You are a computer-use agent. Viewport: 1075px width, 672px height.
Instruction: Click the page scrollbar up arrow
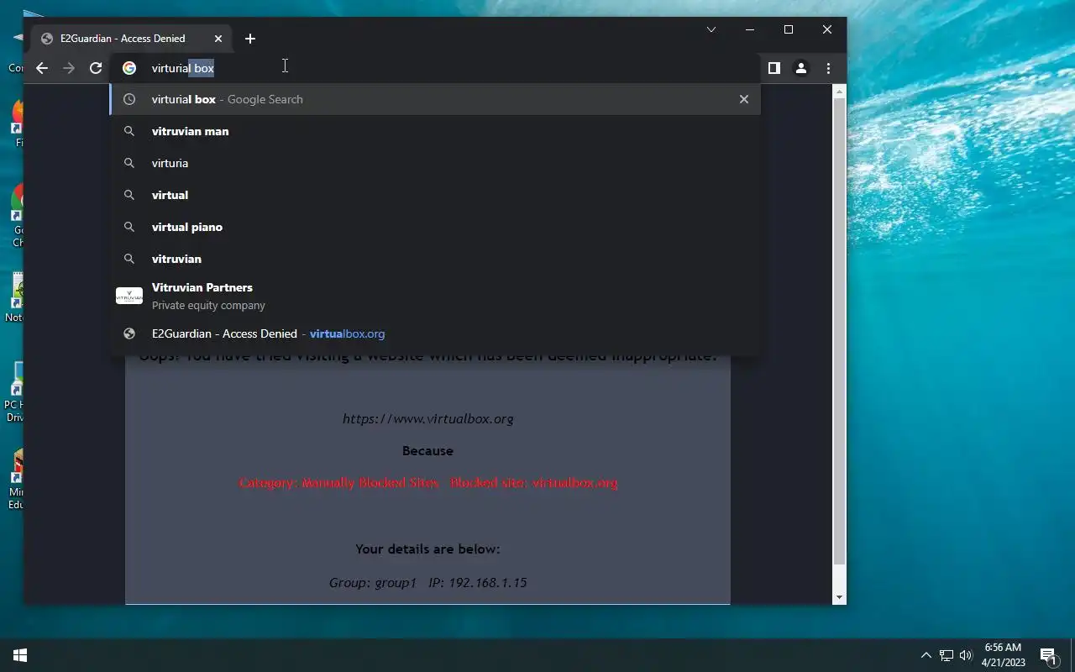point(839,91)
